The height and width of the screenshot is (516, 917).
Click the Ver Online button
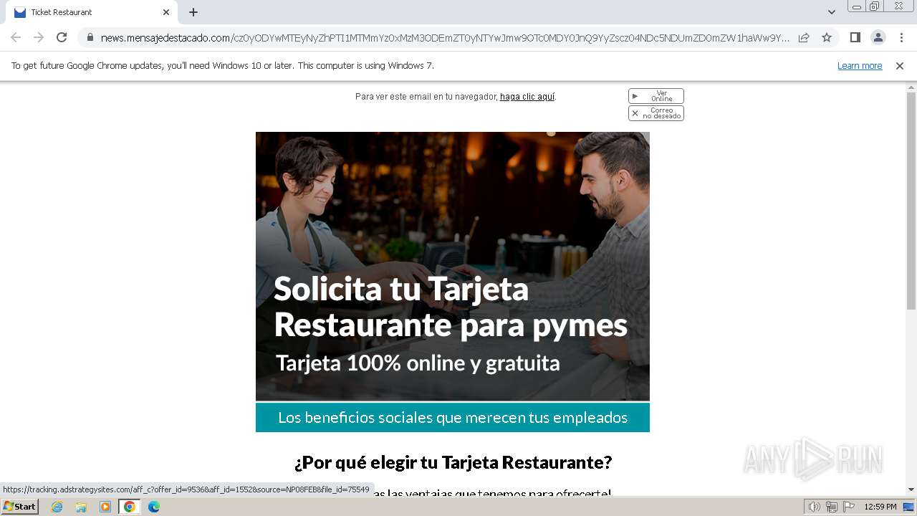(x=656, y=96)
